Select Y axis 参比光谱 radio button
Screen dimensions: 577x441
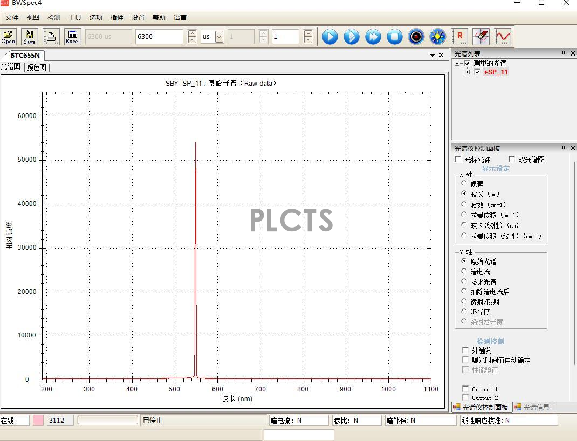coord(464,281)
